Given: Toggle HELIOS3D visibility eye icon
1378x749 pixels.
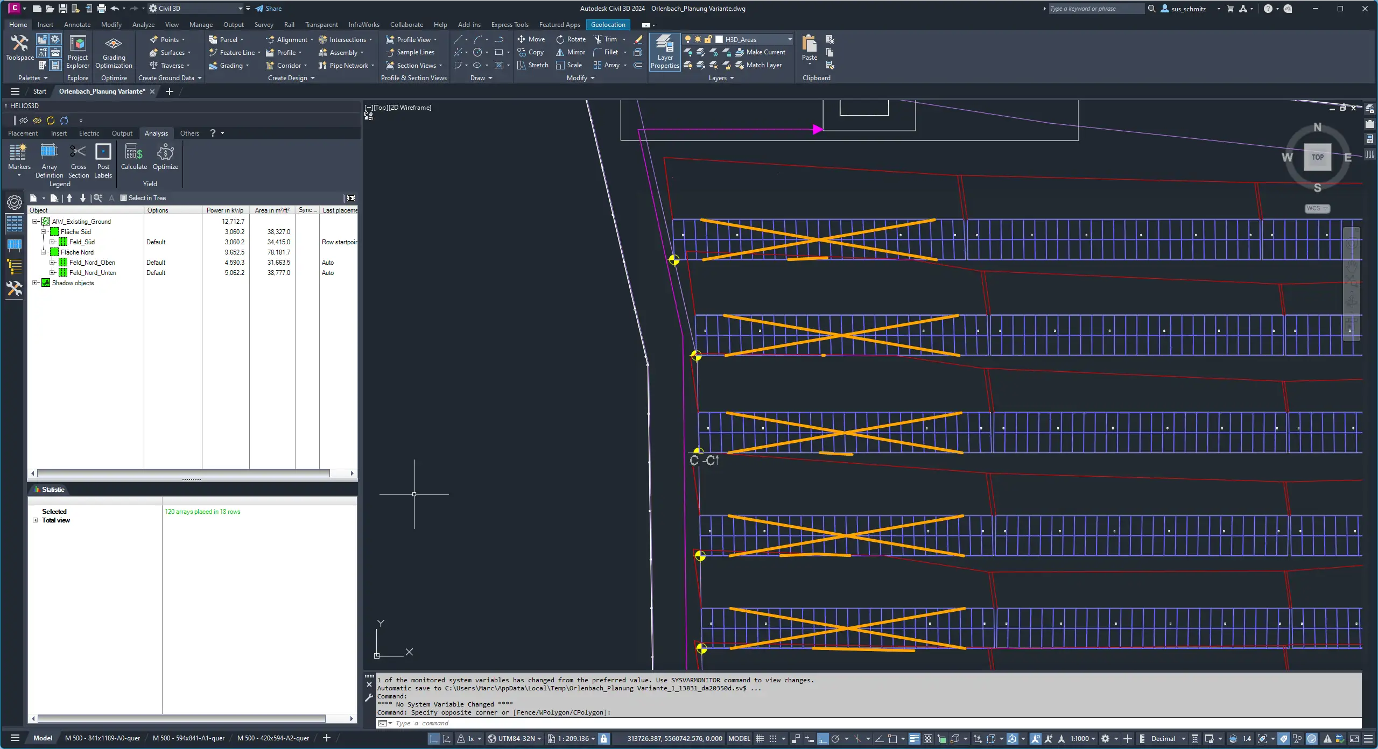Looking at the screenshot, I should (x=24, y=121).
